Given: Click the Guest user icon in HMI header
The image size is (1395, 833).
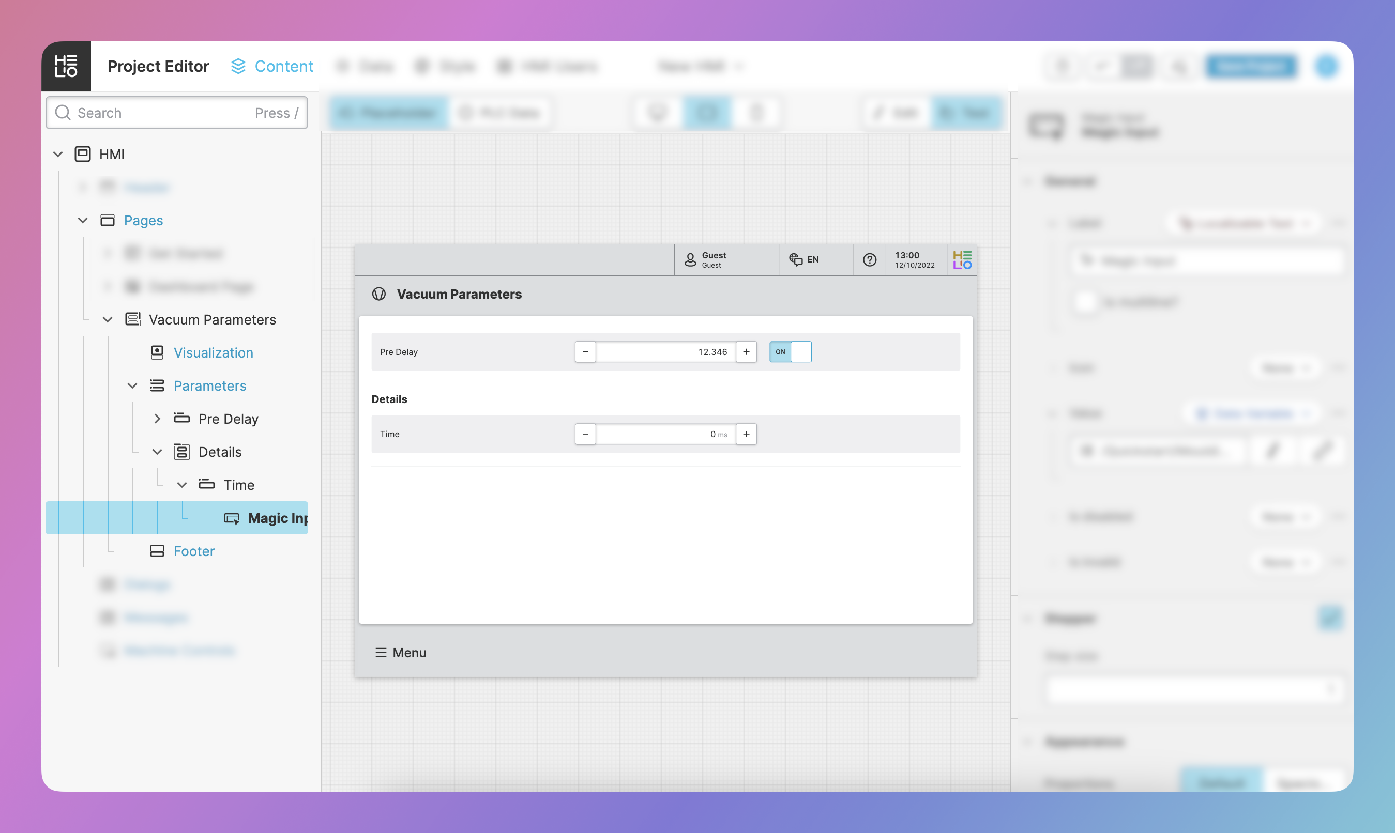Looking at the screenshot, I should (690, 259).
